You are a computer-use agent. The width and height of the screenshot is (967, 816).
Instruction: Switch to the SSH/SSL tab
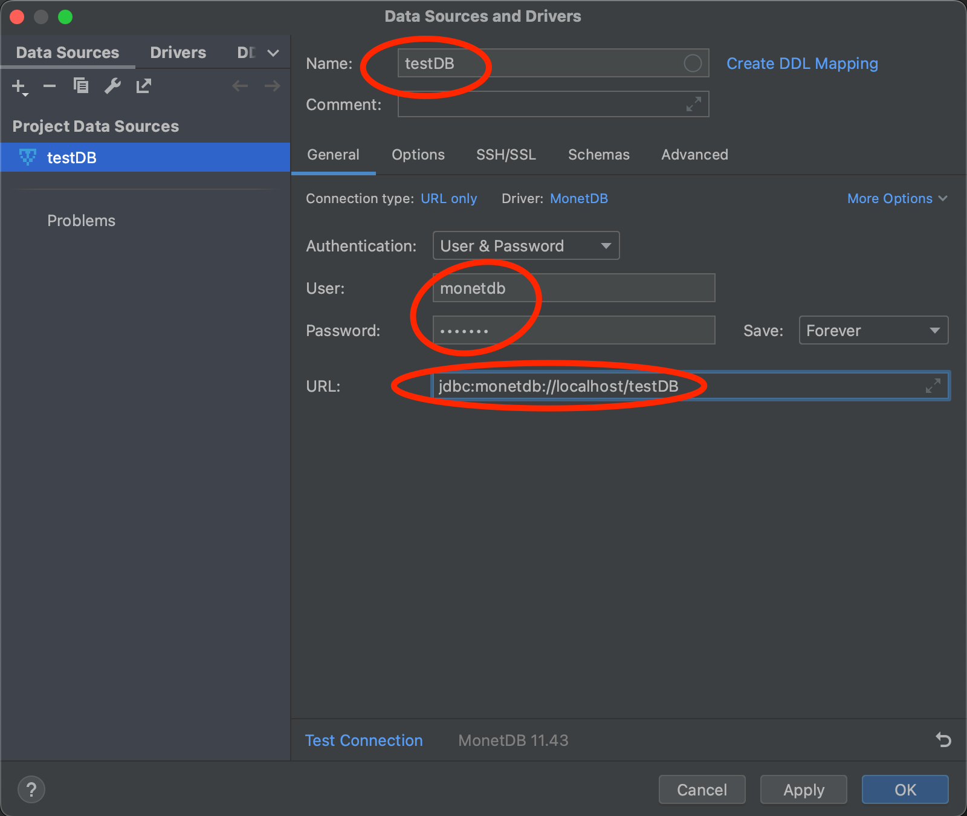pos(506,155)
